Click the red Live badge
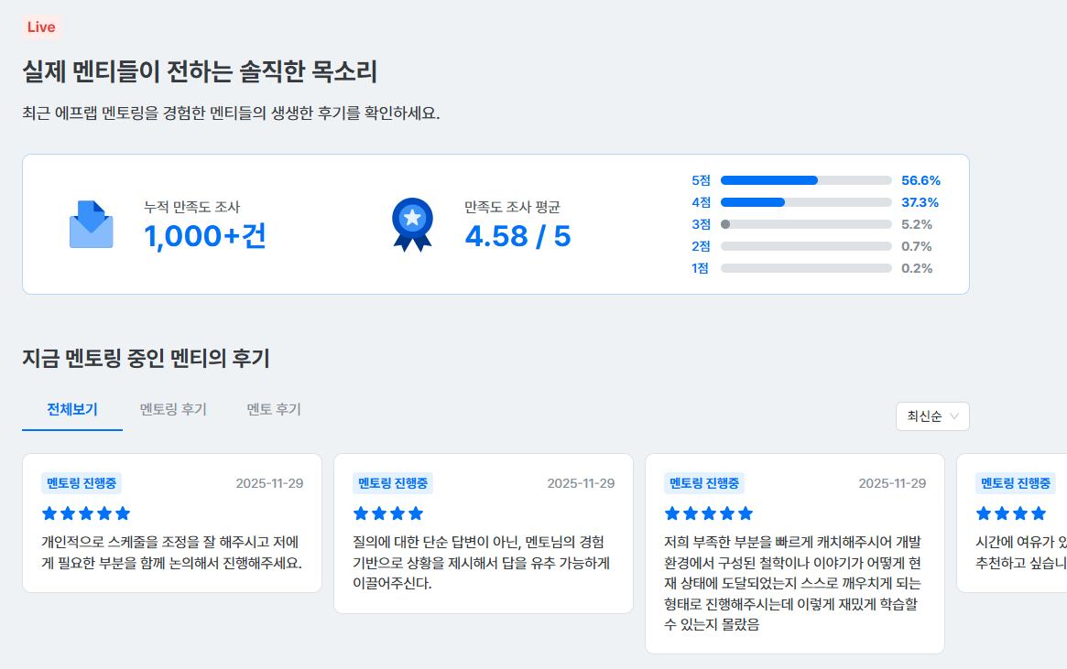Viewport: 1067px width, 669px height. (x=41, y=27)
